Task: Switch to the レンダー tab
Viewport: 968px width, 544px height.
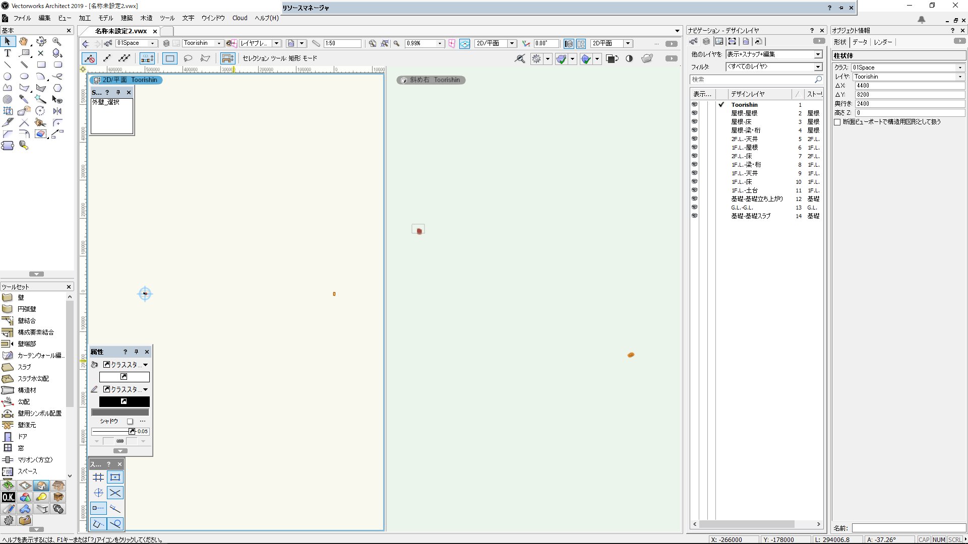Action: (x=883, y=42)
